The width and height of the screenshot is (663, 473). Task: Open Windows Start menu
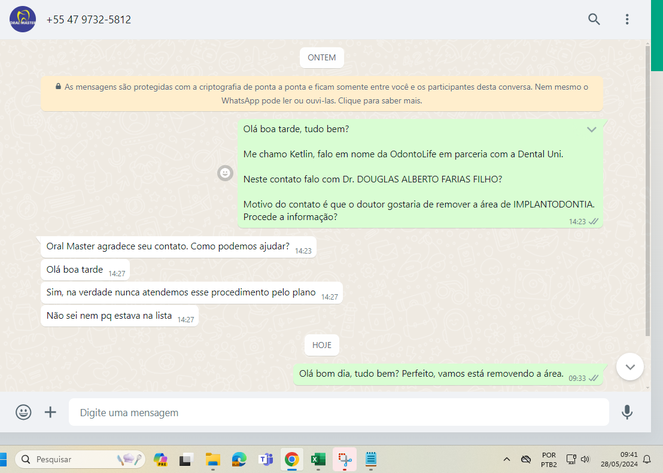coord(3,459)
